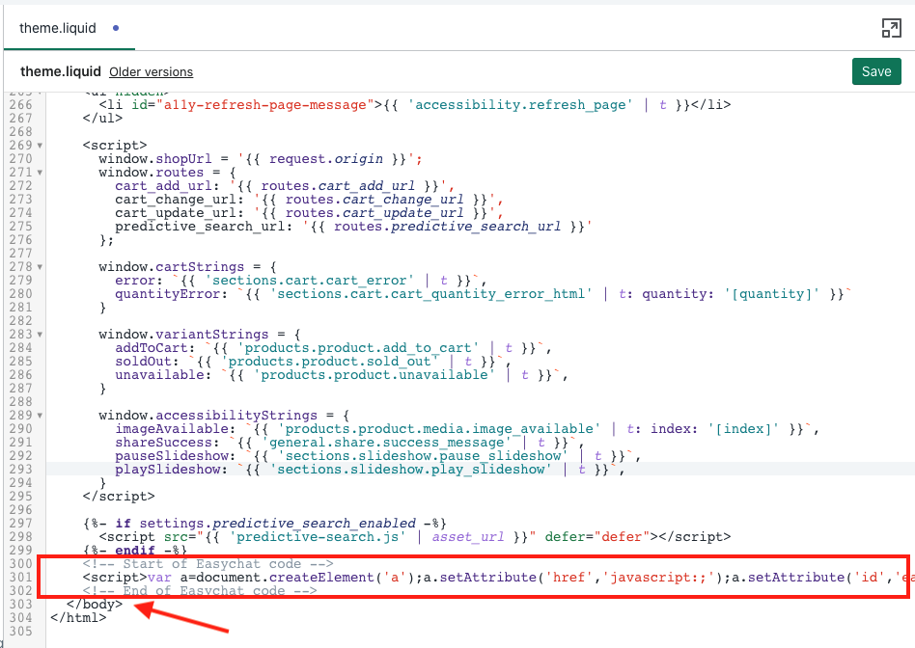Click the imageAvailable line

tap(467, 429)
